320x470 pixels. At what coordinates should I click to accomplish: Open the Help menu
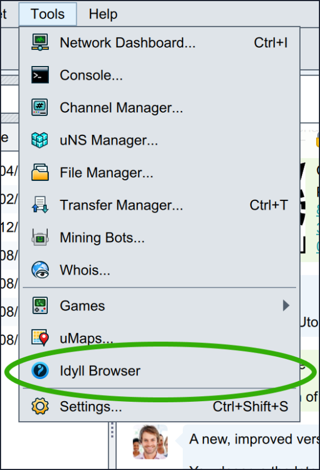(103, 14)
